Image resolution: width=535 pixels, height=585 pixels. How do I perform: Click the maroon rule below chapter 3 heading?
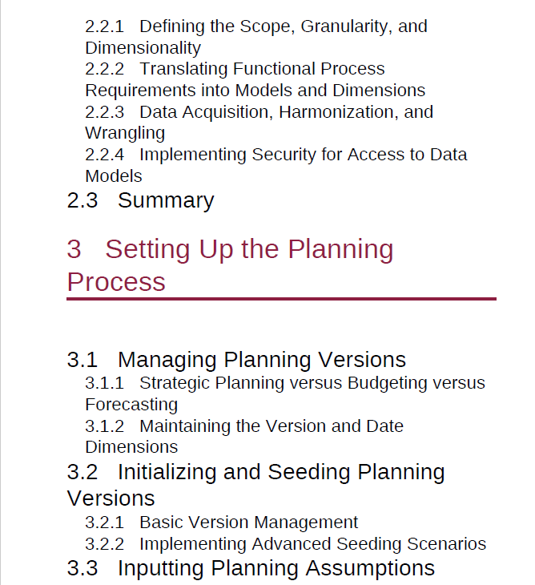point(281,299)
